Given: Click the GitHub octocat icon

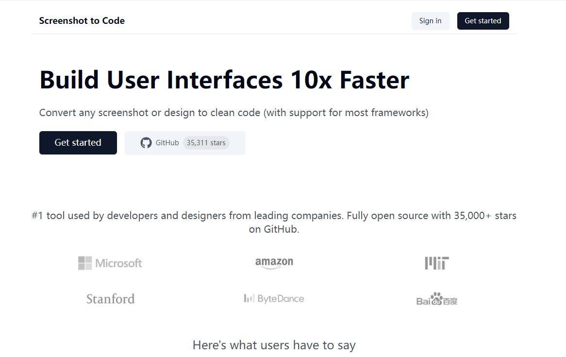Looking at the screenshot, I should point(146,143).
